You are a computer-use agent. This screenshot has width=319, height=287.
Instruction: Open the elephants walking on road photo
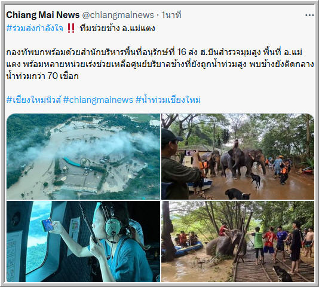238,157
